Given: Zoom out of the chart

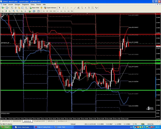Looking at the screenshot, I should (17, 11).
